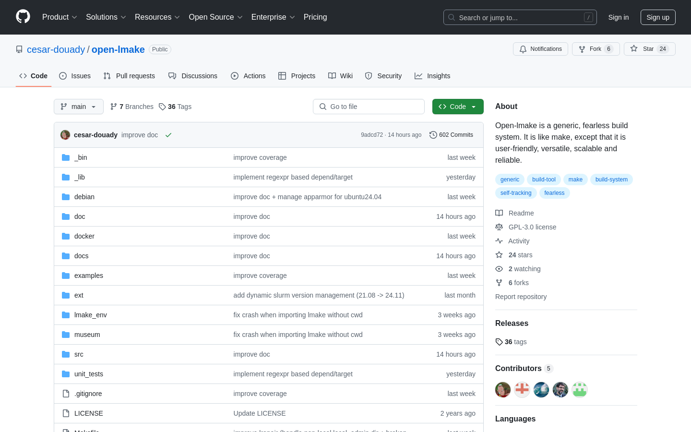This screenshot has width=691, height=432.
Task: Select the self-tracking topic tag
Action: [x=516, y=193]
